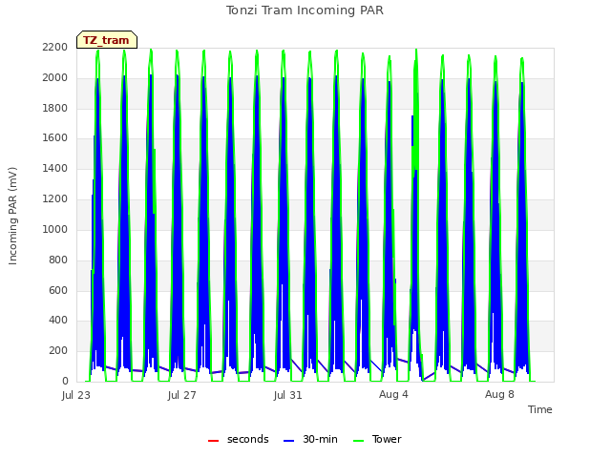Click the TZ_tram annotation label
The width and height of the screenshot is (611, 458).
(x=106, y=40)
